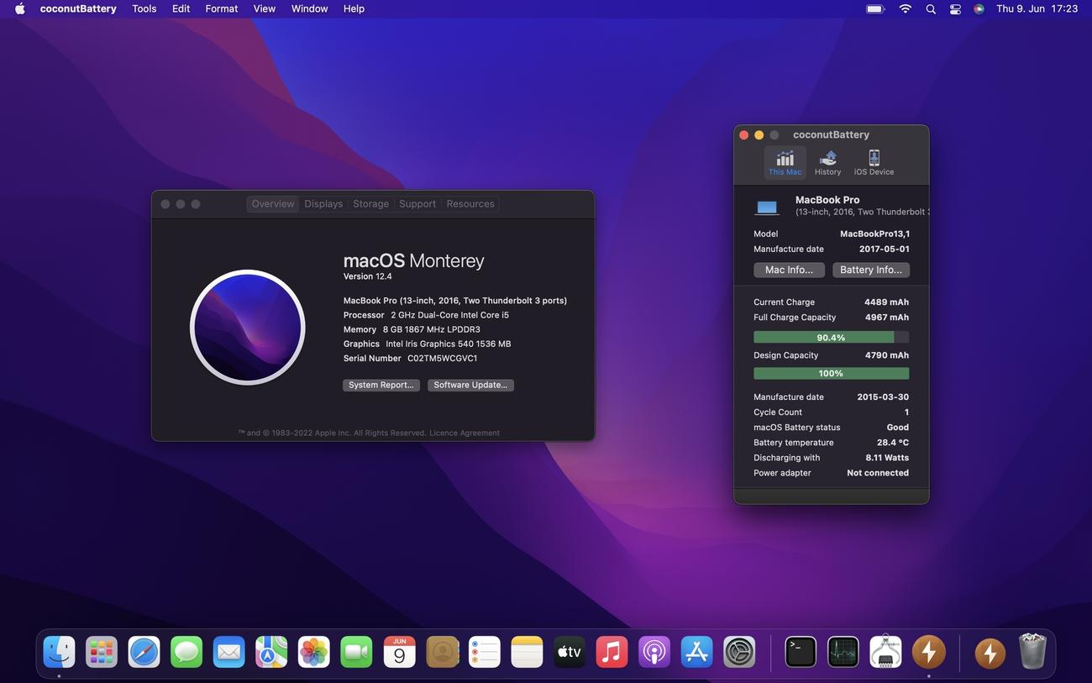Open the This Mac tab in coconutBattery
Image resolution: width=1092 pixels, height=683 pixels.
pyautogui.click(x=785, y=162)
